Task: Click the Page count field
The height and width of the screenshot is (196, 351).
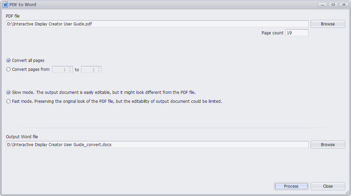Action: [297, 33]
